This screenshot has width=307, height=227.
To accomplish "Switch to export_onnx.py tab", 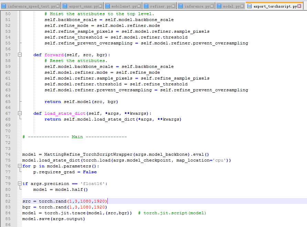I will click(x=83, y=6).
